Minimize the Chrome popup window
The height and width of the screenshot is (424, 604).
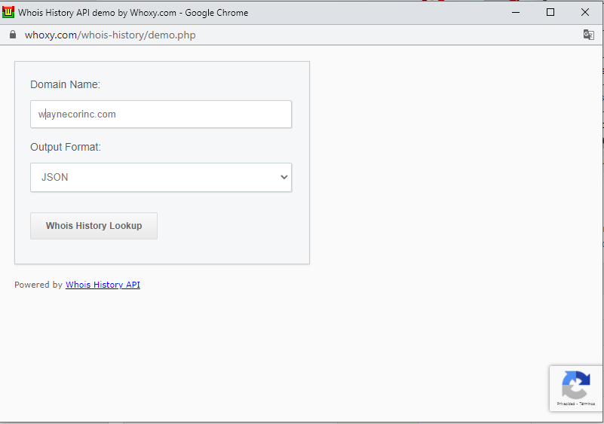tap(516, 12)
